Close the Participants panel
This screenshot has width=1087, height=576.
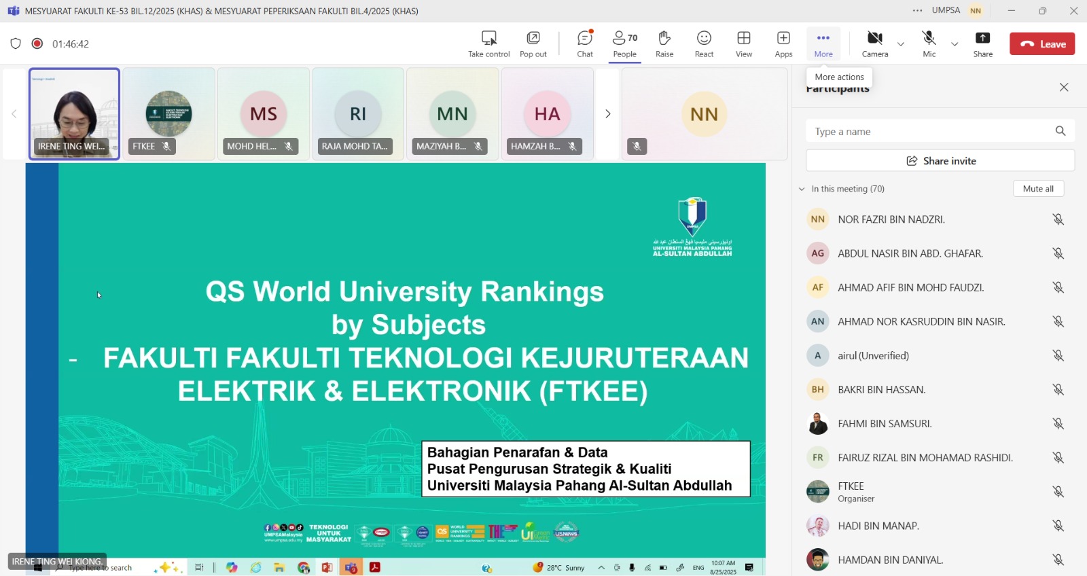1064,87
